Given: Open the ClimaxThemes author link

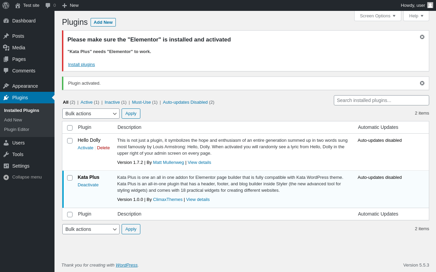Looking at the screenshot, I should pos(168,200).
